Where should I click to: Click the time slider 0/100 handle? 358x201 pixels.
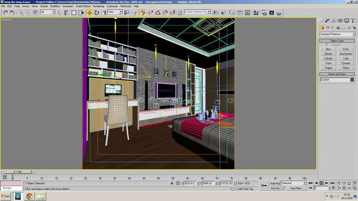17,172
